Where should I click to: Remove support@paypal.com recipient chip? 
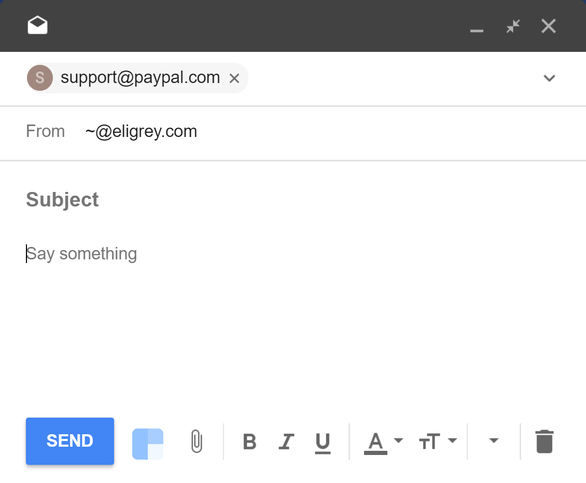click(234, 78)
